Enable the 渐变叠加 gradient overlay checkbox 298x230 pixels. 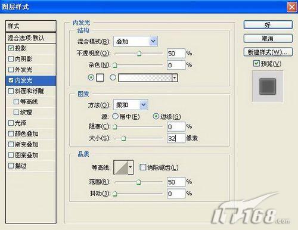click(11, 144)
